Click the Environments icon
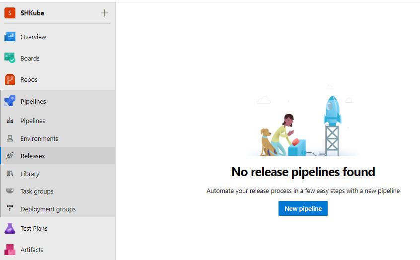Image resolution: width=420 pixels, height=260 pixels. 10,138
